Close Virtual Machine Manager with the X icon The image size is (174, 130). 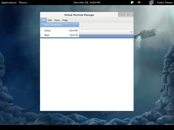(x=131, y=15)
